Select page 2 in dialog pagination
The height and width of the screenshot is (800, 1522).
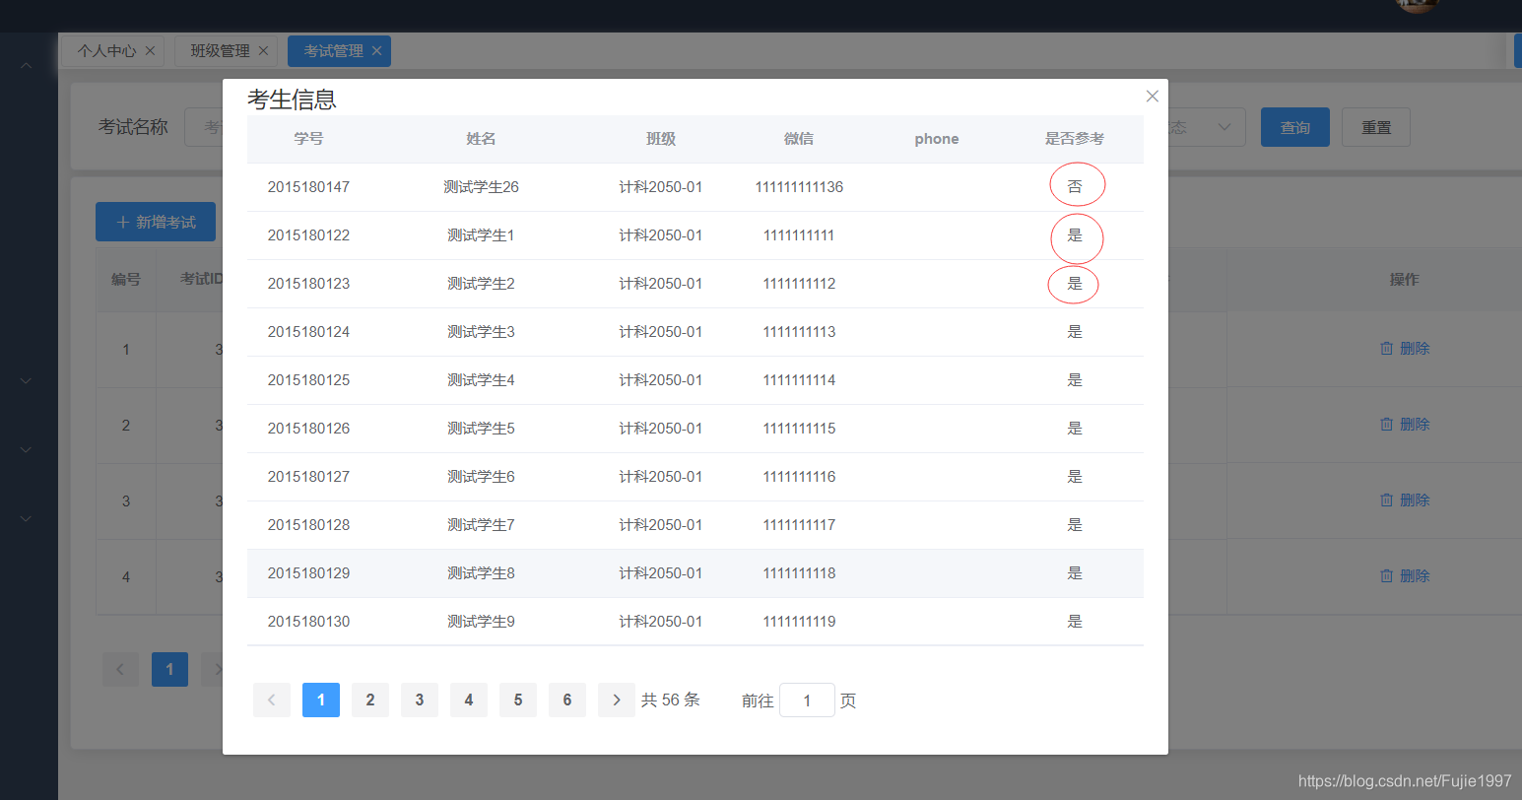point(370,700)
